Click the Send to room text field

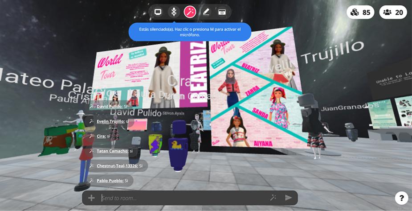click(x=183, y=198)
